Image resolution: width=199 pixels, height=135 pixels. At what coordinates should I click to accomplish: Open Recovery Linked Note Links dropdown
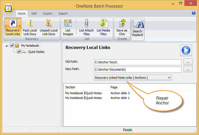133,78
